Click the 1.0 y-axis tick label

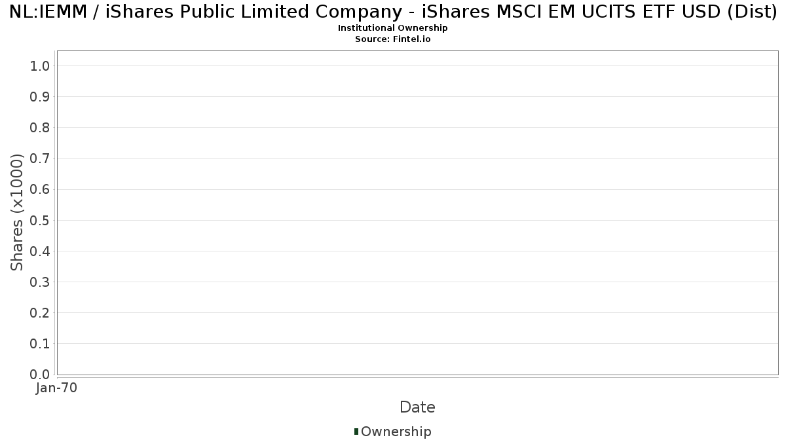point(40,65)
